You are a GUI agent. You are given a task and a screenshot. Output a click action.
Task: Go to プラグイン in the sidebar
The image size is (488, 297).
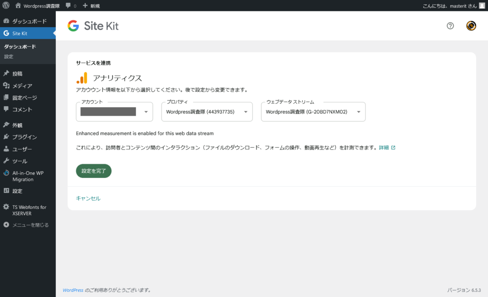click(x=24, y=137)
